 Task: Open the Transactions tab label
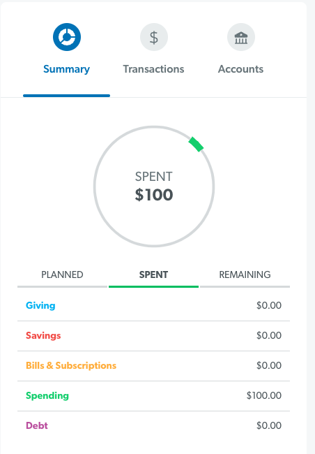point(153,69)
